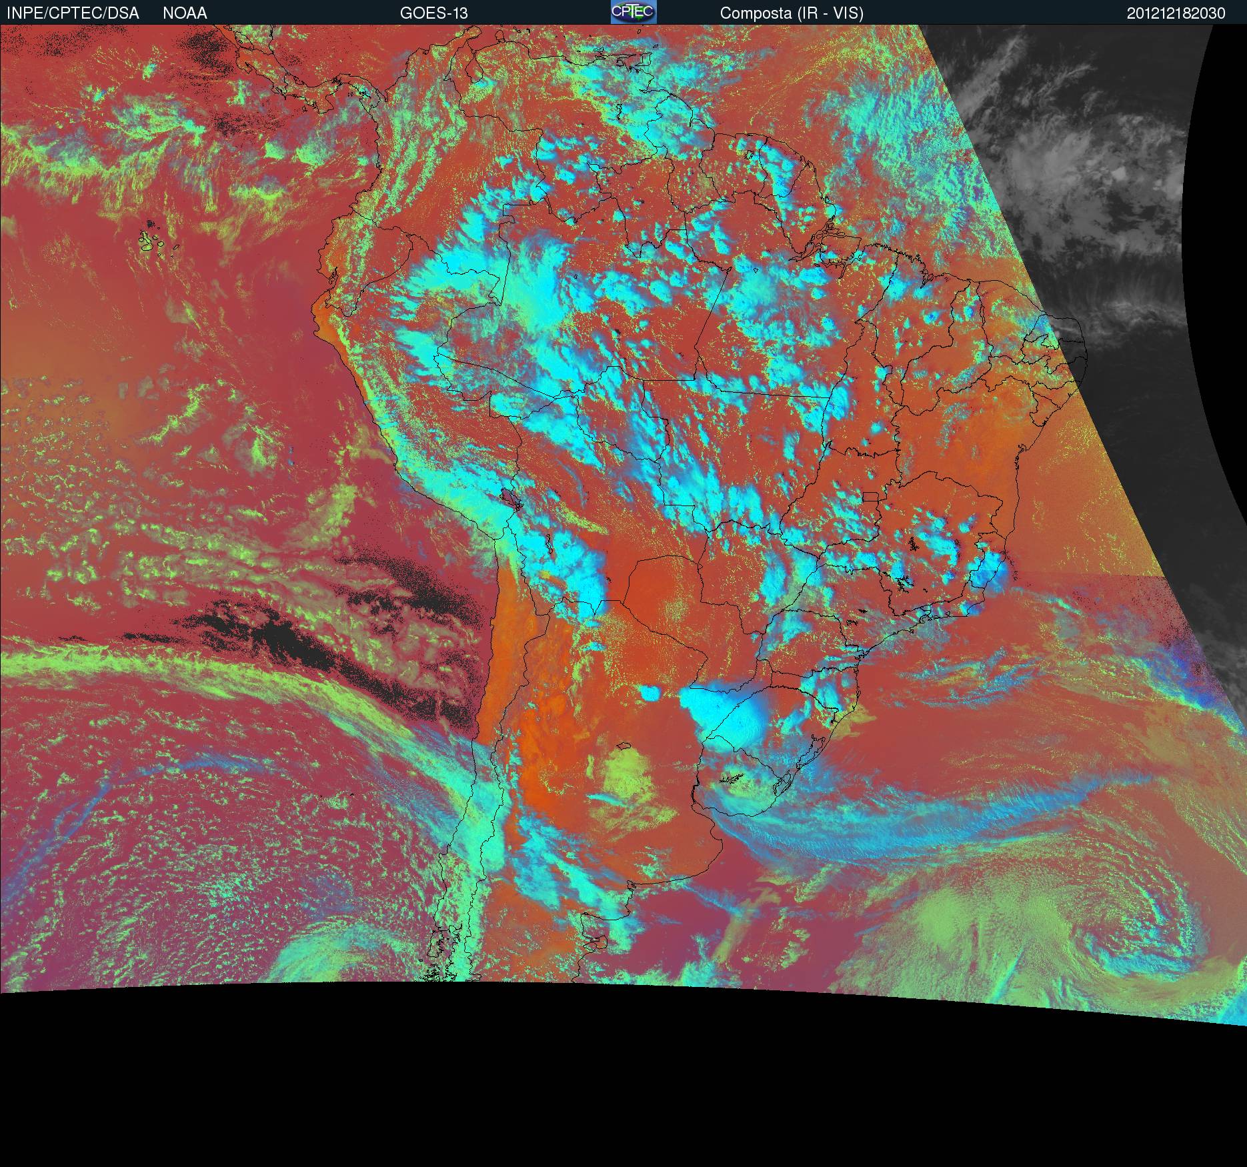Click the 201212182030 timestamp
The image size is (1247, 1167).
pos(1176,13)
